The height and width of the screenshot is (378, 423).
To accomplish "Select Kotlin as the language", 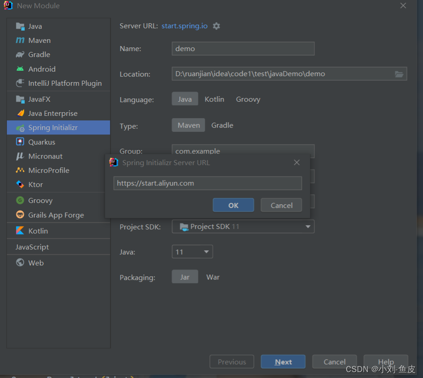I will [x=214, y=99].
